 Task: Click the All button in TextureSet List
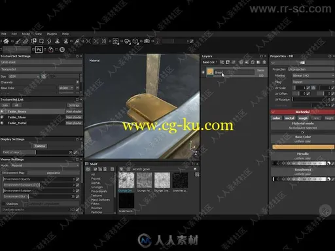16,105
